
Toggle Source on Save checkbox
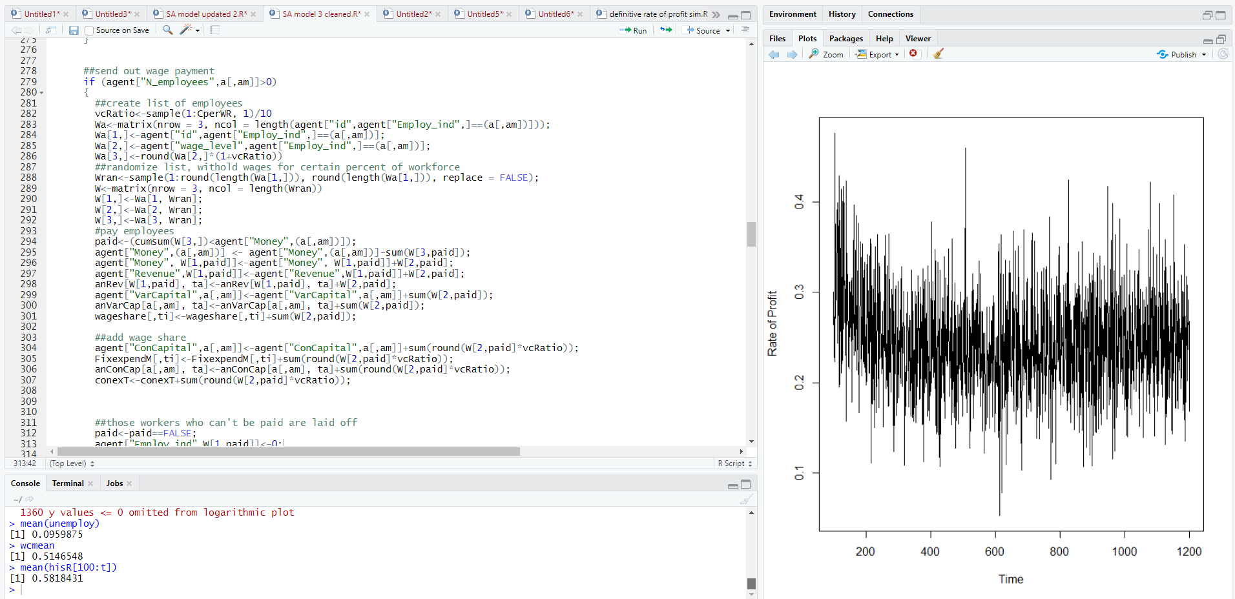90,30
